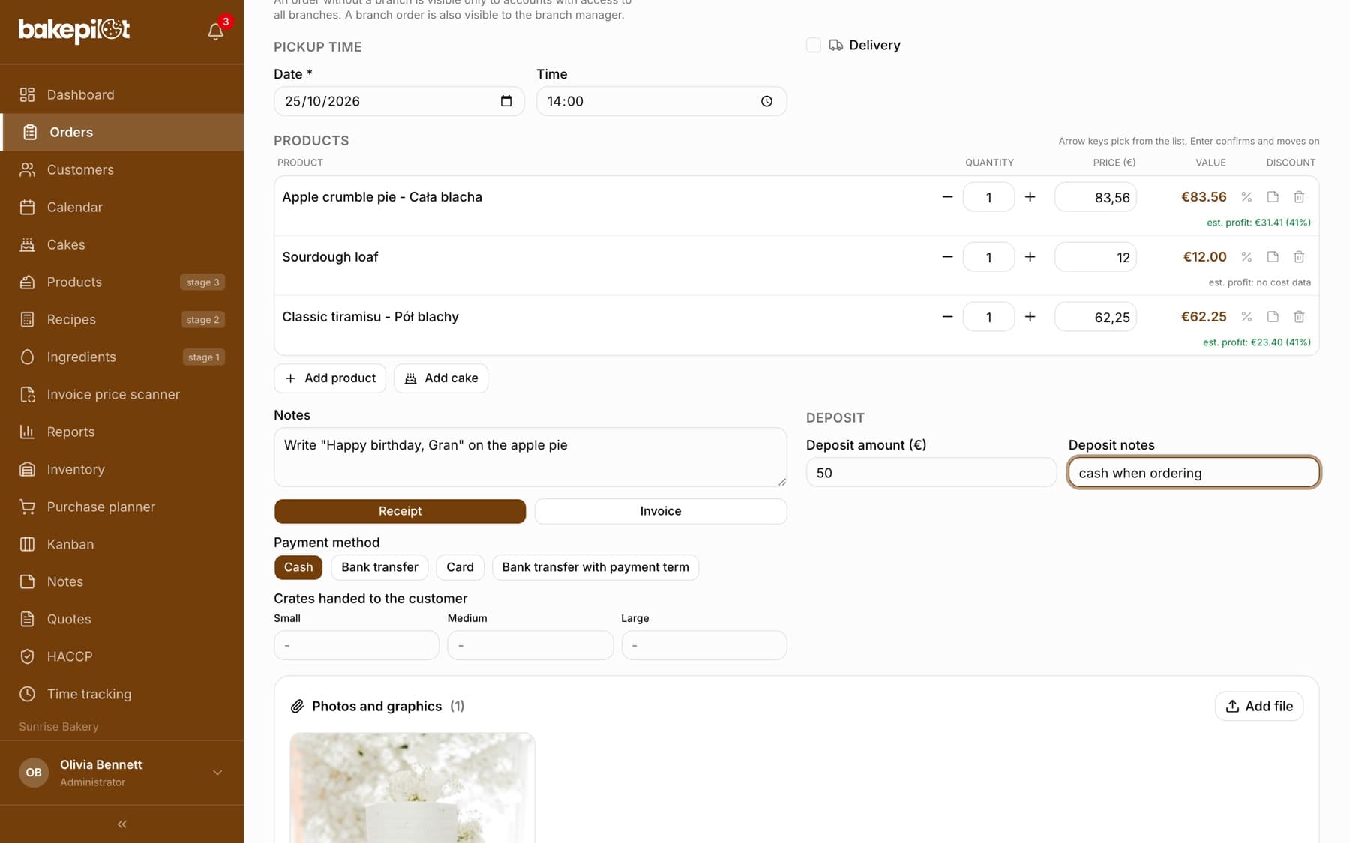Open note icon for Classic tiramisu row
Image resolution: width=1350 pixels, height=843 pixels.
pyautogui.click(x=1273, y=317)
